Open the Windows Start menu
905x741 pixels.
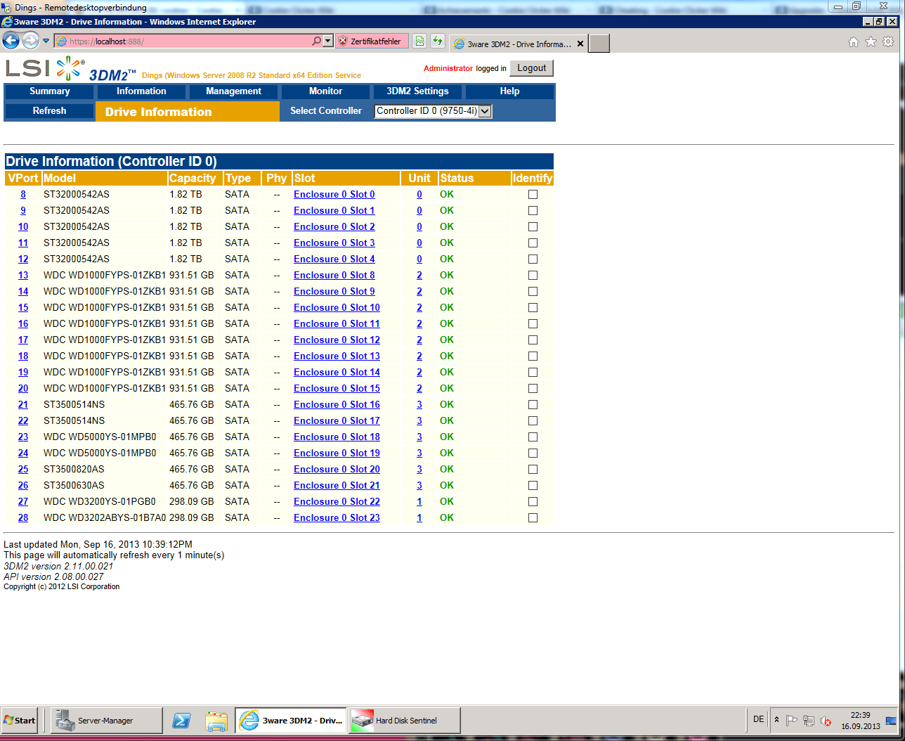pyautogui.click(x=20, y=720)
